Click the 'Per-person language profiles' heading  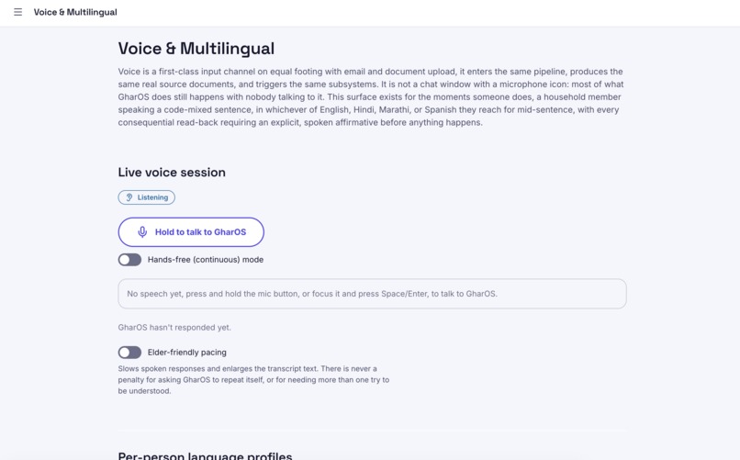[x=205, y=455]
